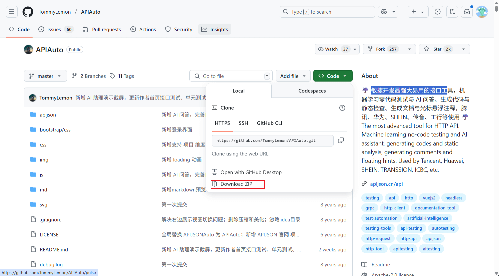
Task: Click Download ZIP
Action: click(236, 184)
